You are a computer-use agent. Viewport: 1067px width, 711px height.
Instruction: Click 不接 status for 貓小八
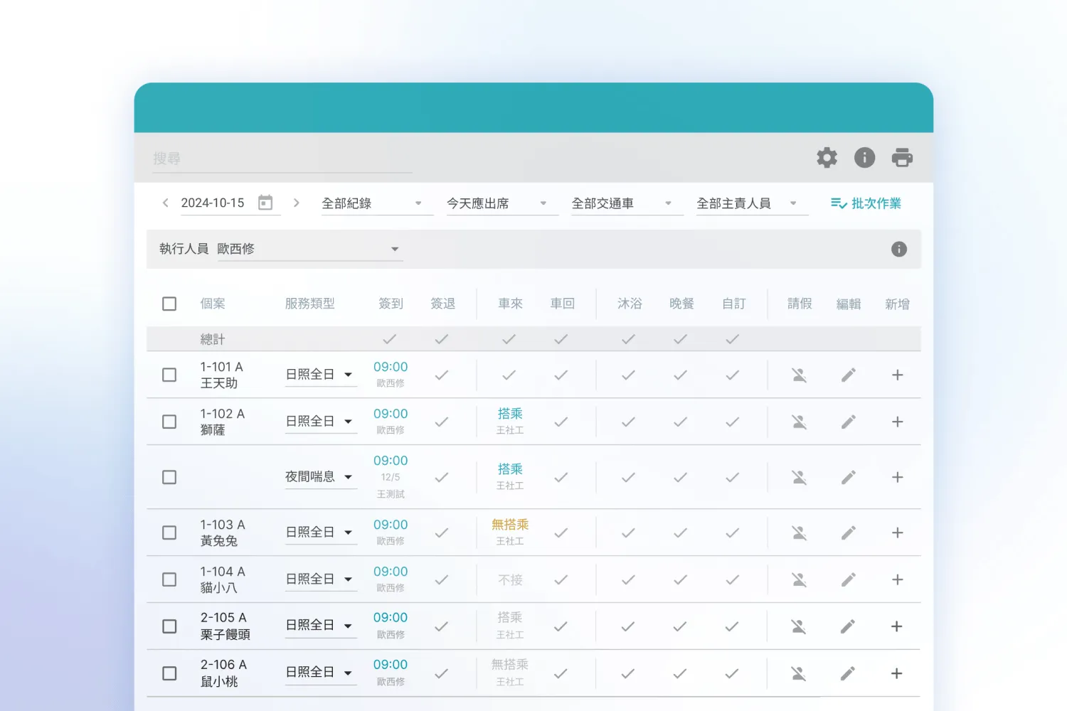(510, 580)
